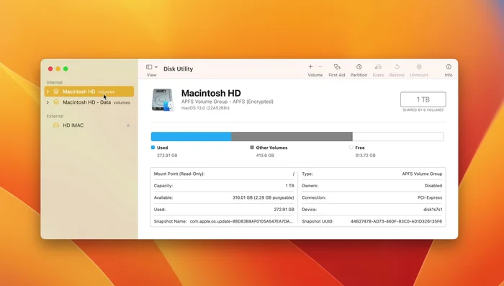The height and width of the screenshot is (286, 504).
Task: Click the 1 TB capacity box
Action: point(423,99)
